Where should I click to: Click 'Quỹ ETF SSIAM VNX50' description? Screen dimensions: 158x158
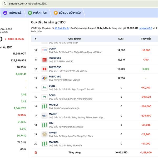coord(61,61)
